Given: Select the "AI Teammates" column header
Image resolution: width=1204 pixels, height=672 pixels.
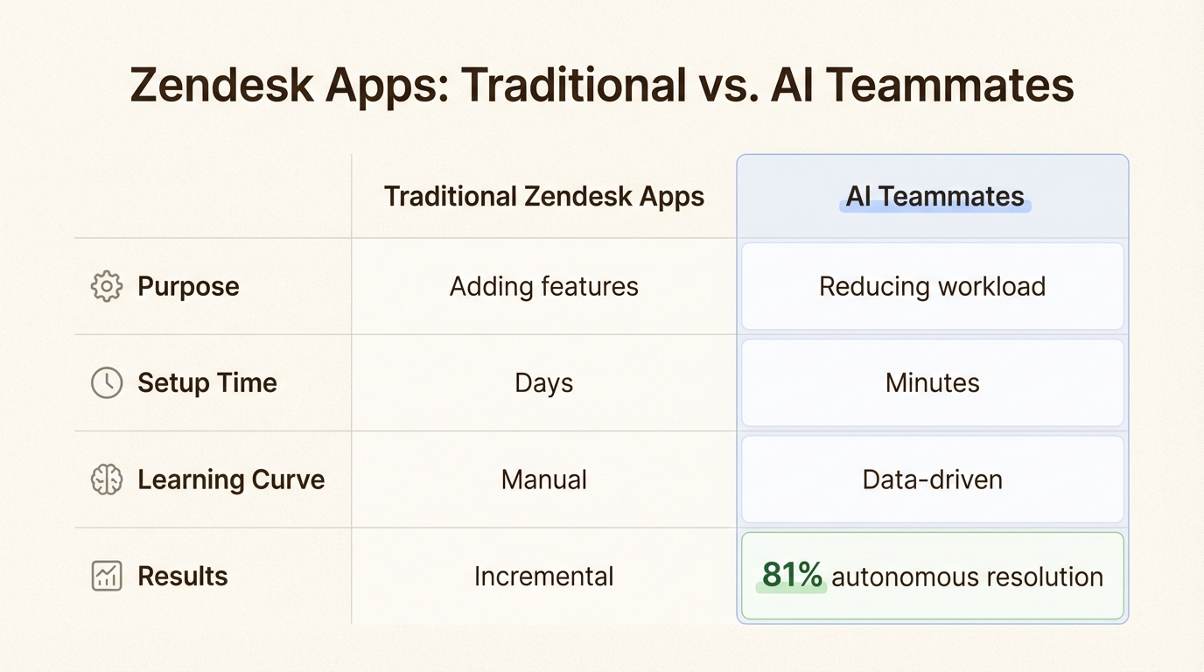Looking at the screenshot, I should pyautogui.click(x=934, y=196).
